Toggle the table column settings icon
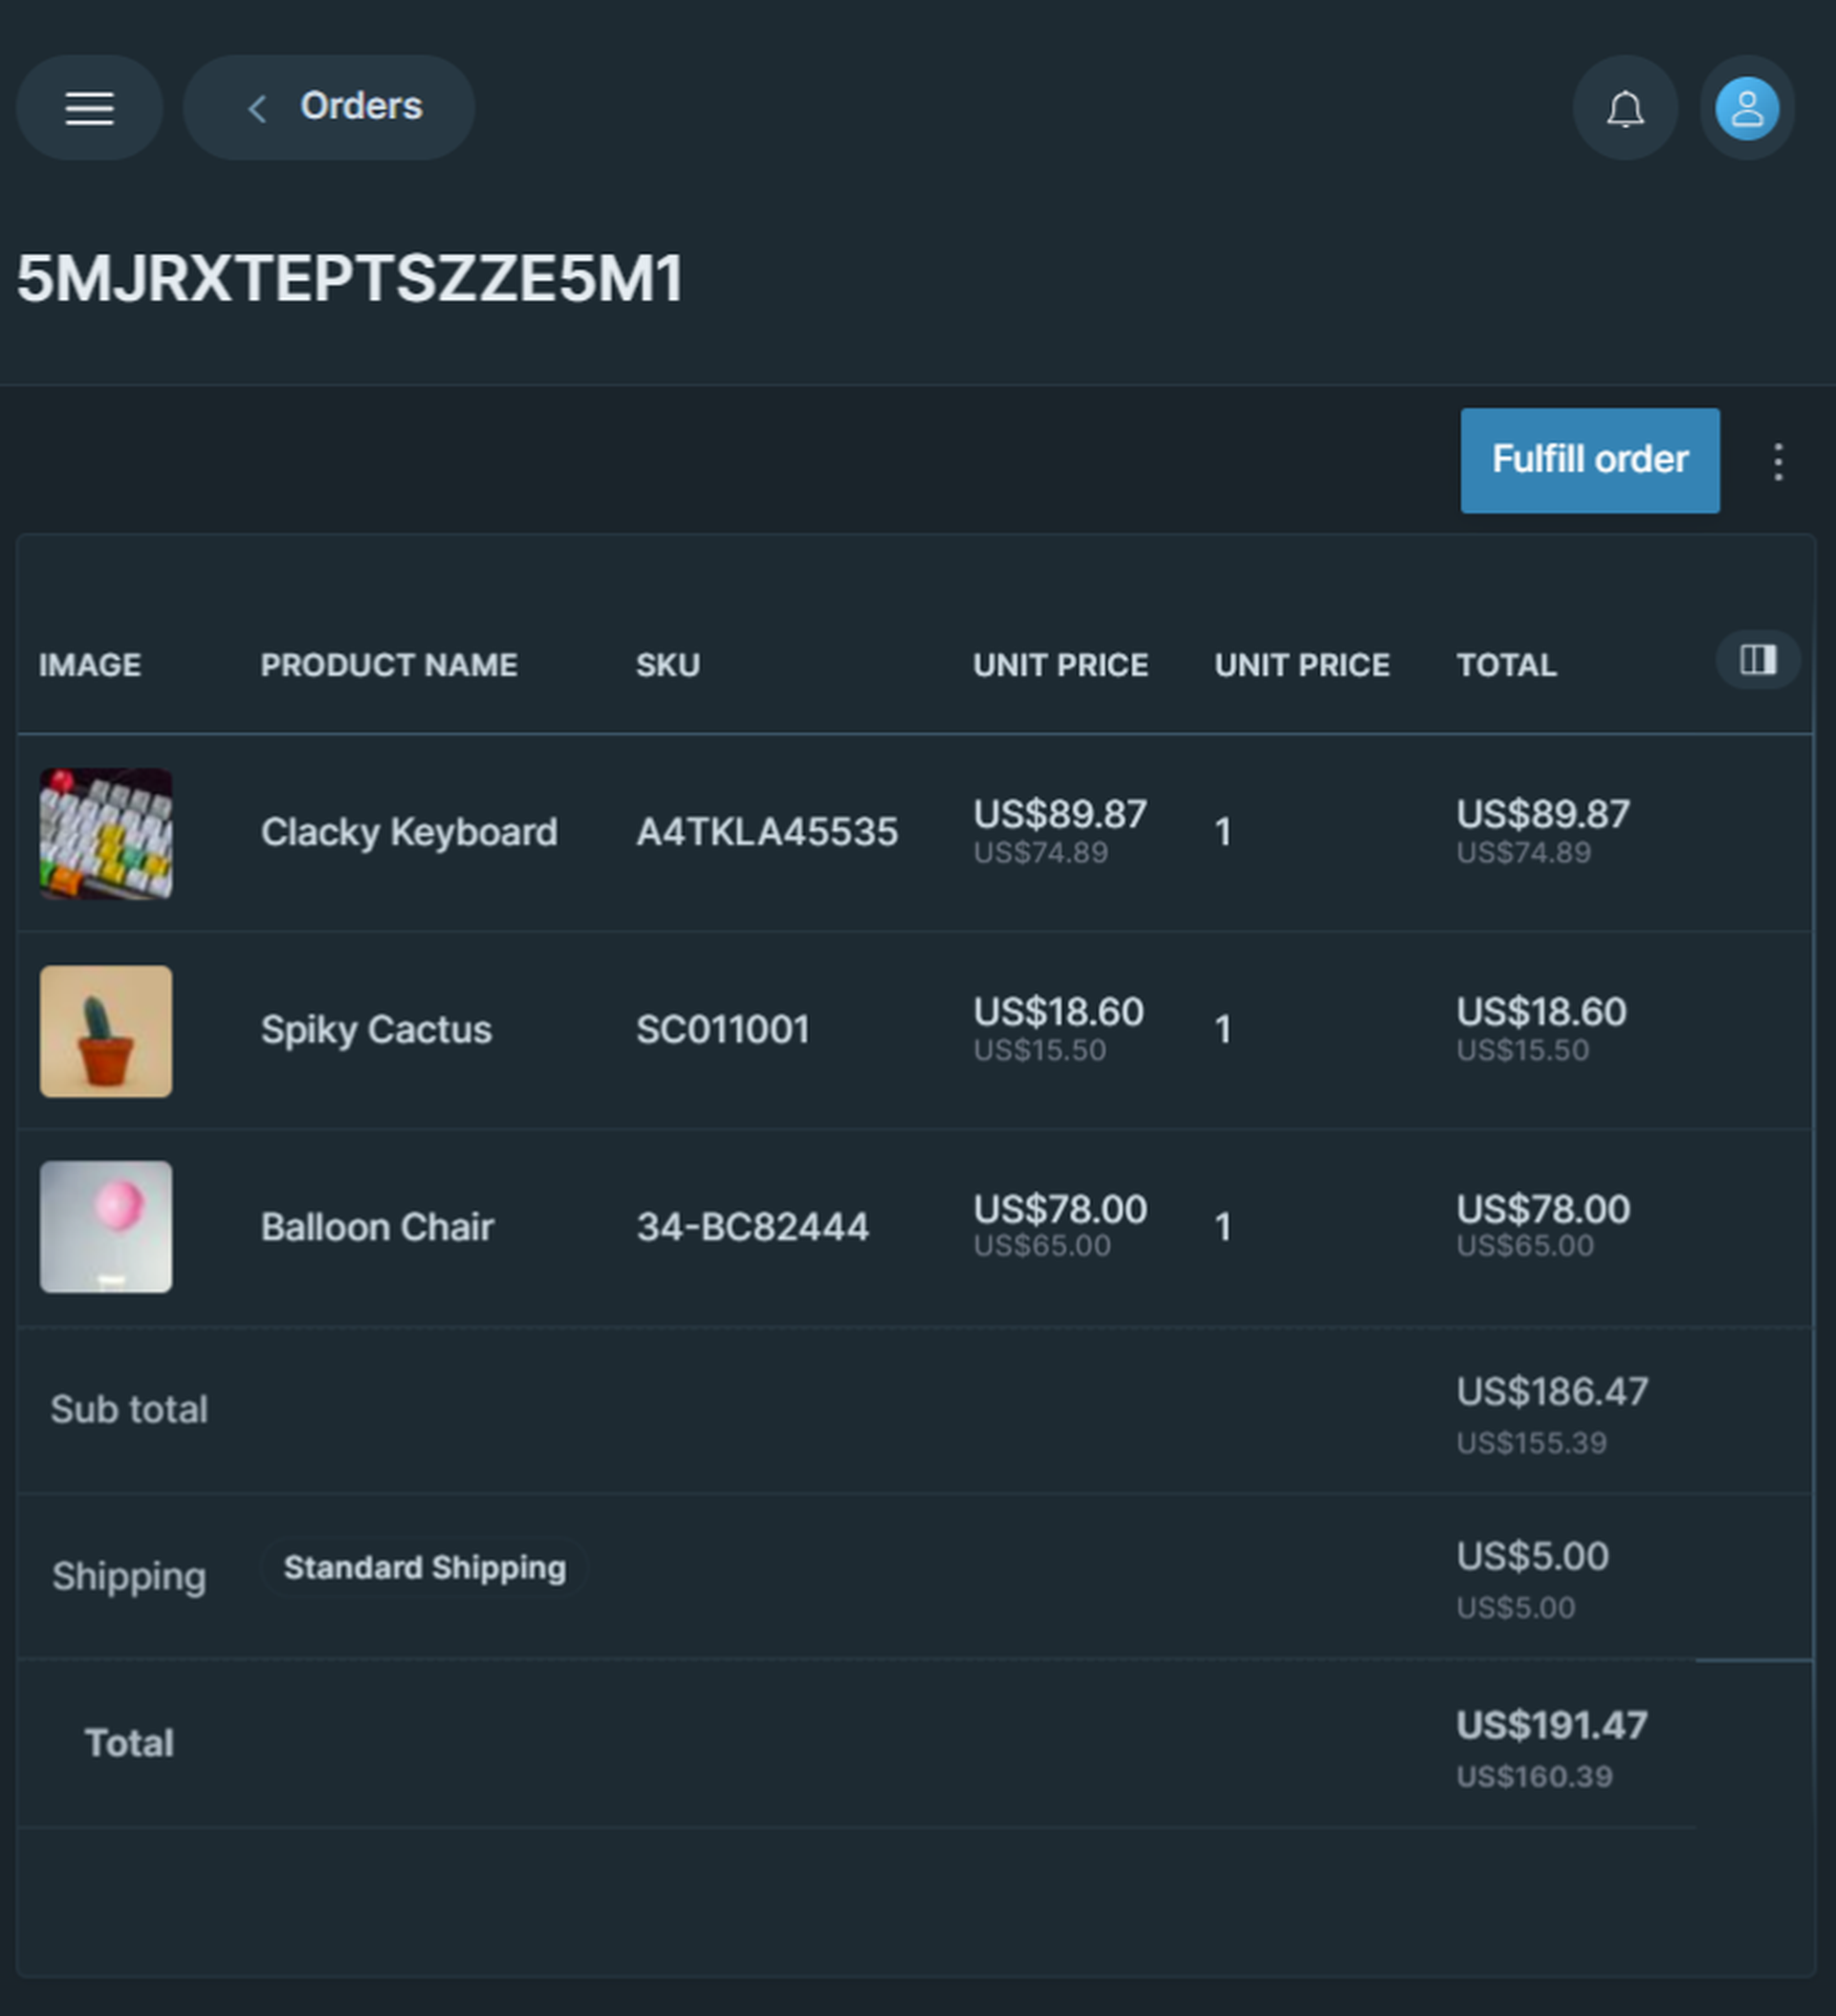 [x=1757, y=660]
